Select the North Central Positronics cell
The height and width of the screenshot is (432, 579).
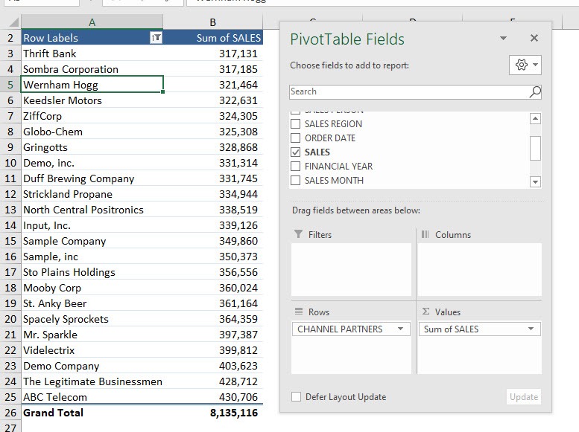point(92,210)
